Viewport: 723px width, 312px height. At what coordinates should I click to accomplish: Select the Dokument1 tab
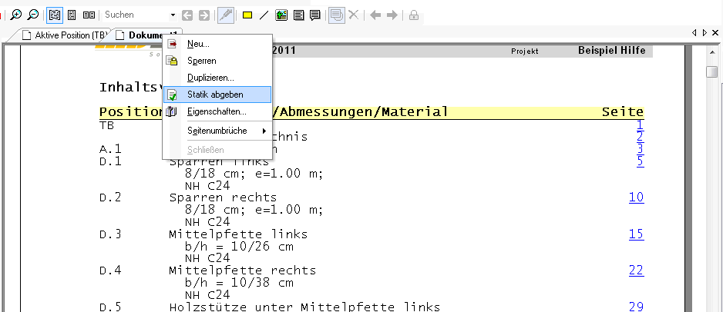[x=147, y=35]
